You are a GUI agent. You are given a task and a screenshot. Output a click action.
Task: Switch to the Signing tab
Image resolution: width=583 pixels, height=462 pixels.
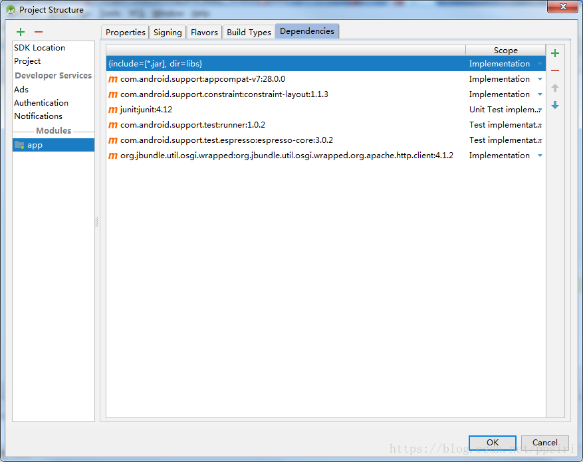[168, 33]
